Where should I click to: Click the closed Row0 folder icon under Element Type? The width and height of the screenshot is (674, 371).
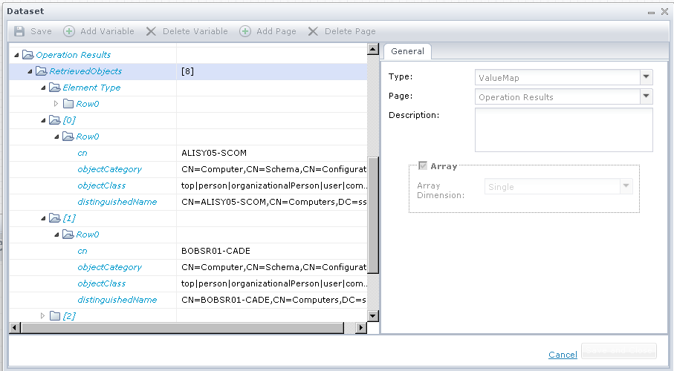(68, 104)
